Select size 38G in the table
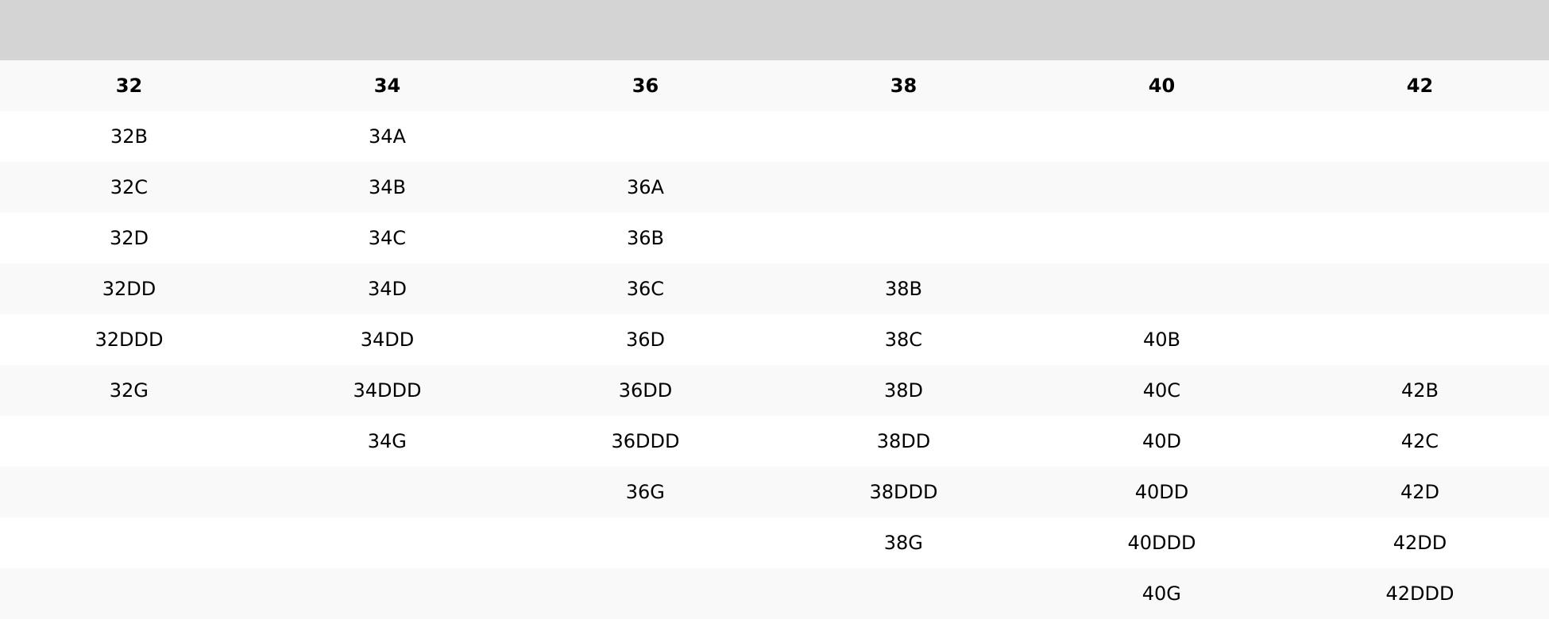 [x=903, y=543]
